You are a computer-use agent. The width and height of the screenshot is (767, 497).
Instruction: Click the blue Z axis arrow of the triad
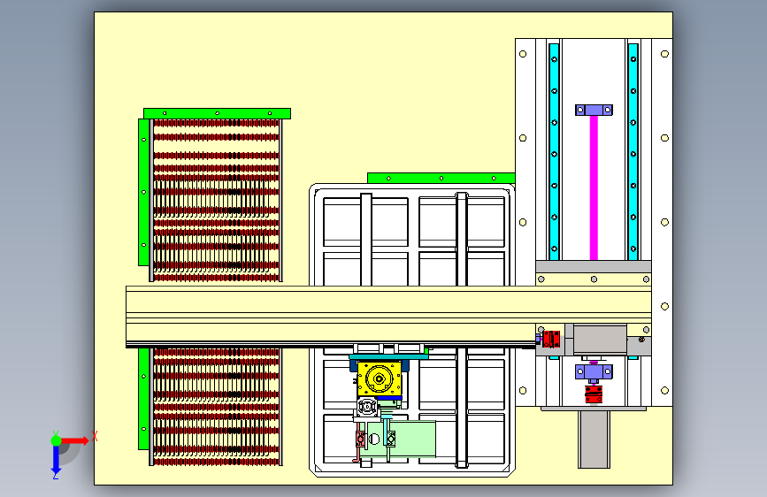[56, 459]
